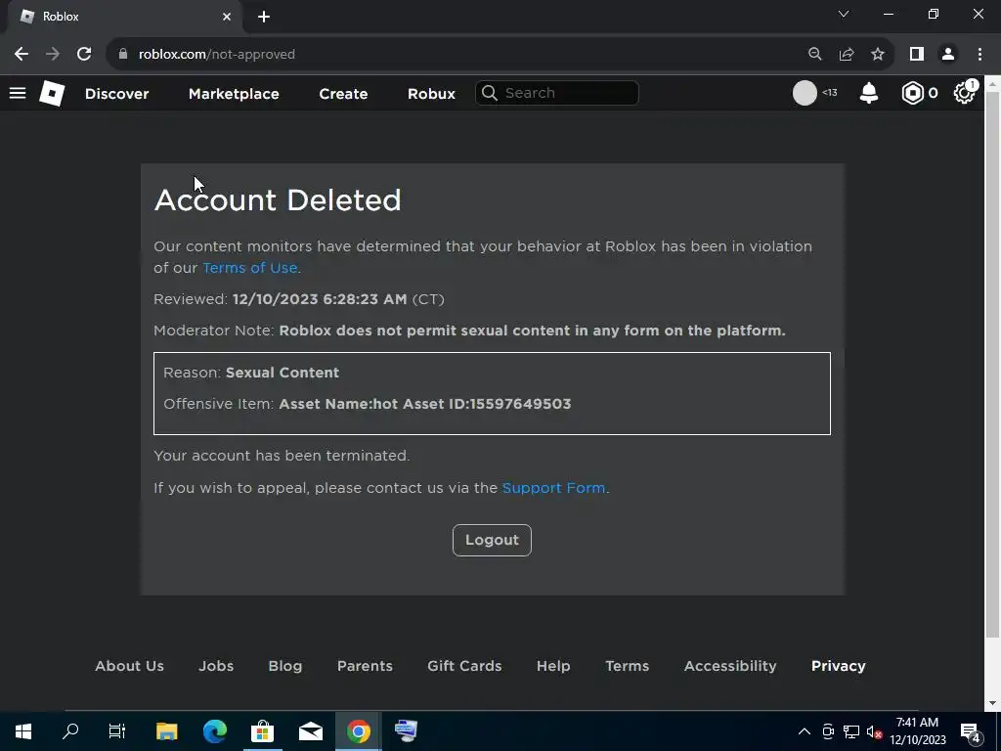Click the "Reason: Sexual Content" text
The height and width of the screenshot is (751, 1001).
pos(251,373)
